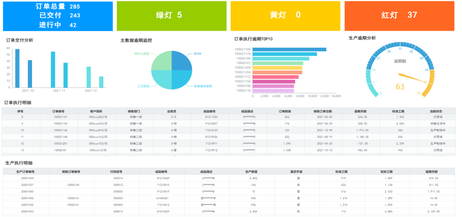Click order number 100021207 cell

coord(60,143)
